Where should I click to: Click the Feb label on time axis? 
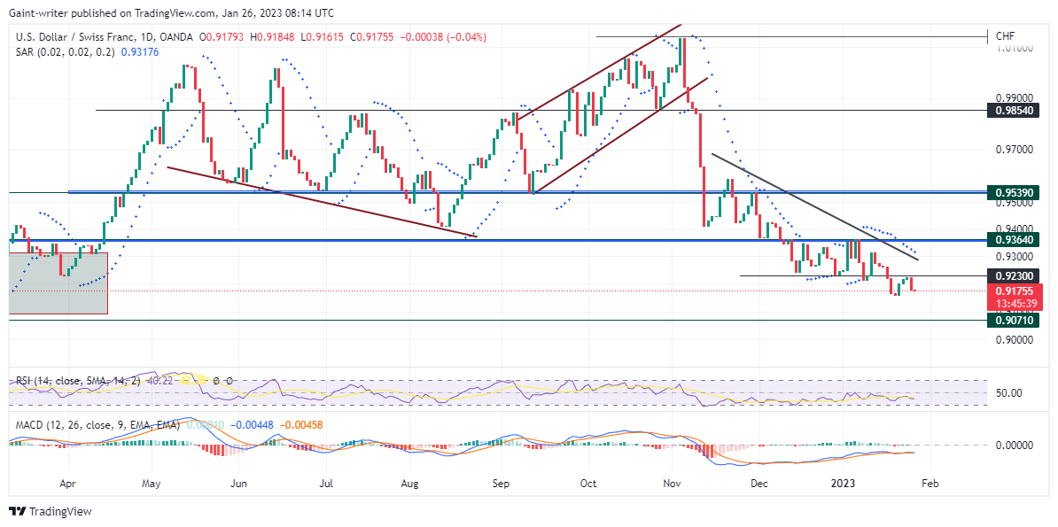pos(930,484)
